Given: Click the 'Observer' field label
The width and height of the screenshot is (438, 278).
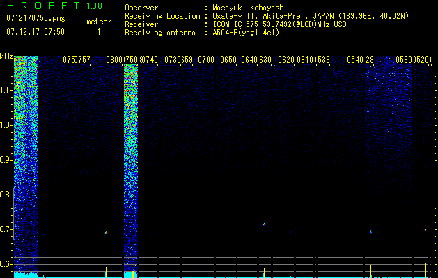Looking at the screenshot, I should point(141,8).
